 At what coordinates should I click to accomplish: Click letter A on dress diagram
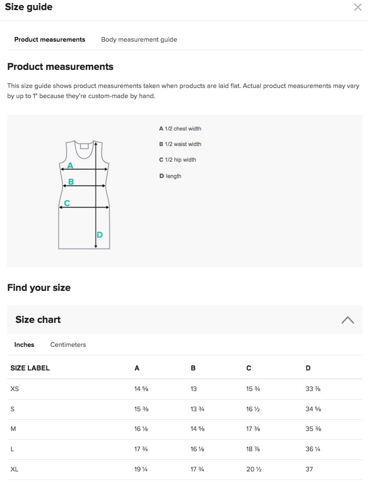pyautogui.click(x=70, y=165)
